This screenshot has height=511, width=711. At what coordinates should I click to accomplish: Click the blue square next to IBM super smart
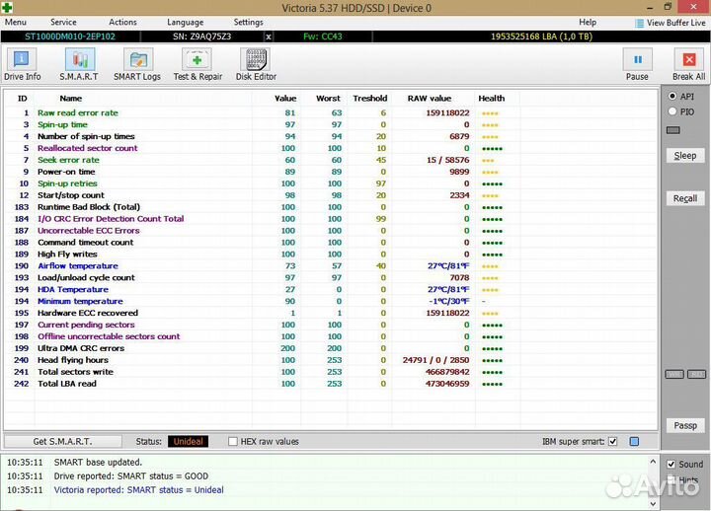coord(635,442)
